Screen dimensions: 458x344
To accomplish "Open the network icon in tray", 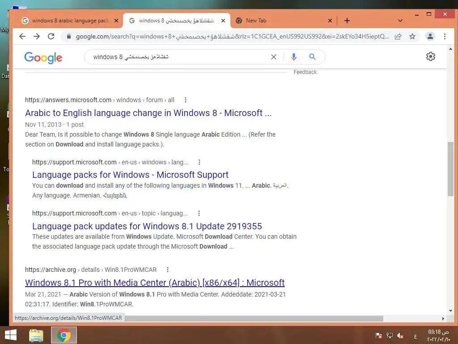I will [390, 335].
